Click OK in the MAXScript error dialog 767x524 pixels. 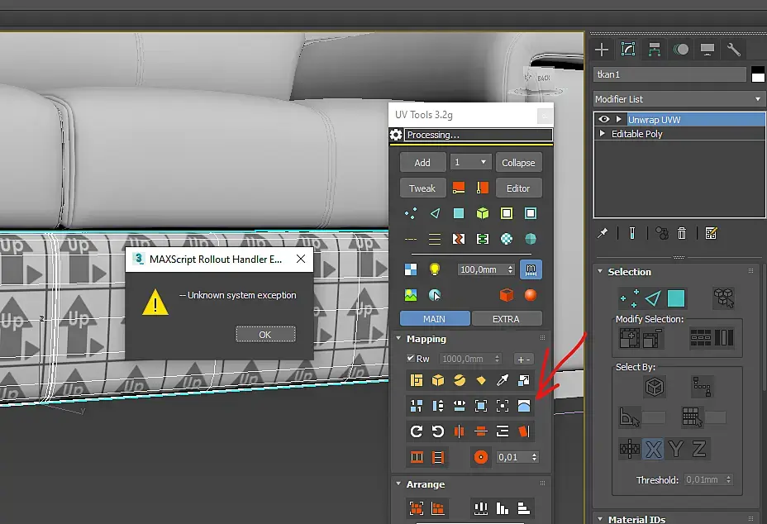(x=265, y=334)
